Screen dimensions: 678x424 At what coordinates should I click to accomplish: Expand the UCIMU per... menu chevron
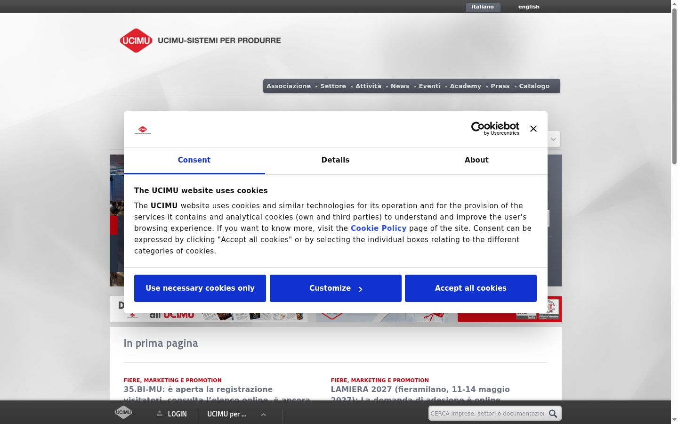click(x=263, y=415)
